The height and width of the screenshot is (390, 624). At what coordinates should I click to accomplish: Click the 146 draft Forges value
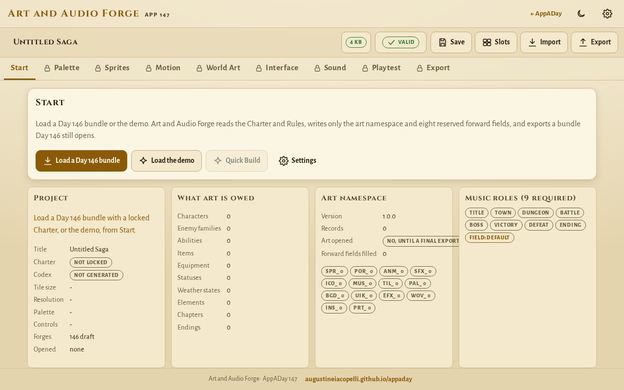[x=82, y=337]
